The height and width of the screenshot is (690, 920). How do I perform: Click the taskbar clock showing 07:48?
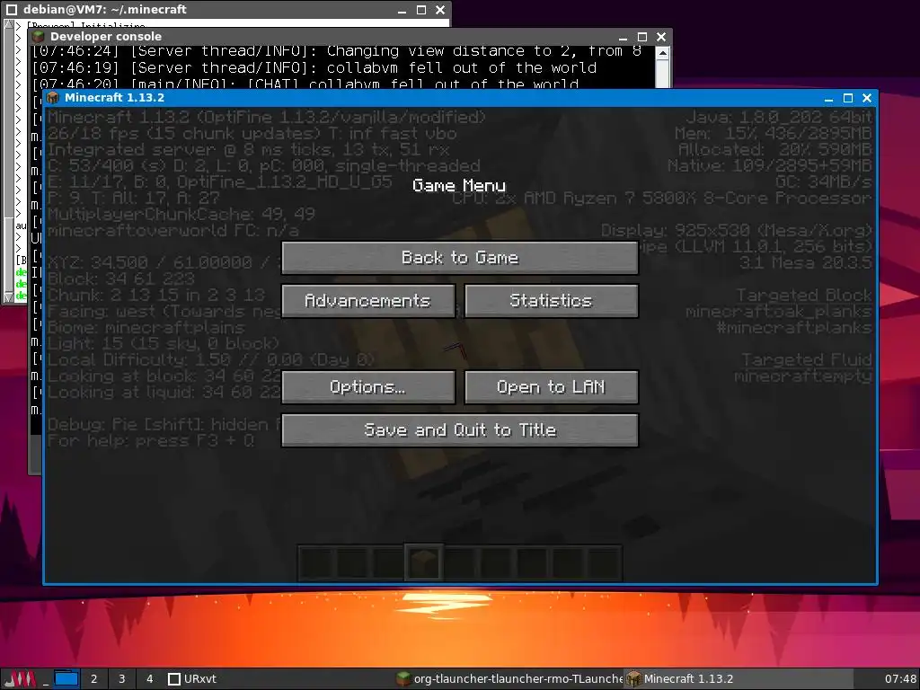click(900, 679)
